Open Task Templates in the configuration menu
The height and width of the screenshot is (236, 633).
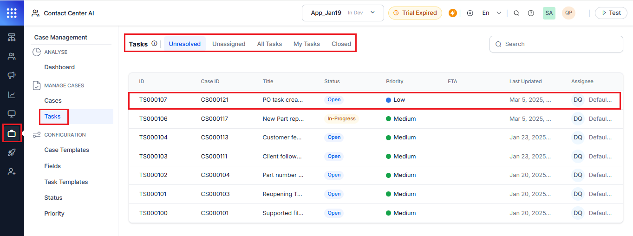coord(66,182)
